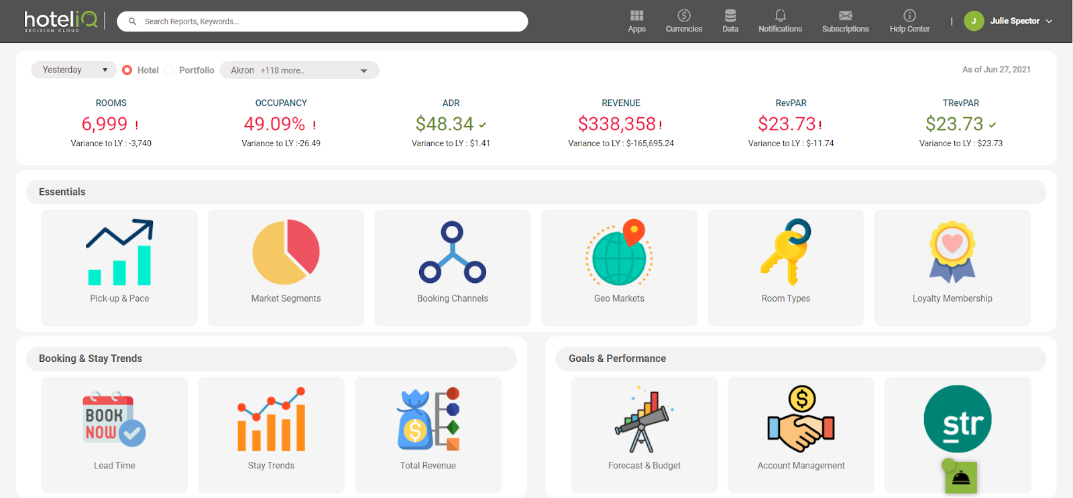Open Loyalty Membership badge icon
Image resolution: width=1073 pixels, height=498 pixels.
(x=952, y=252)
